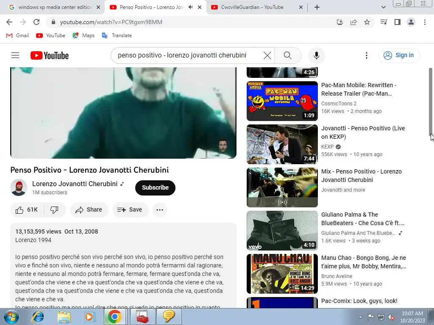
Task: Dislike the video with the thumbs-down icon
Action: 55,210
